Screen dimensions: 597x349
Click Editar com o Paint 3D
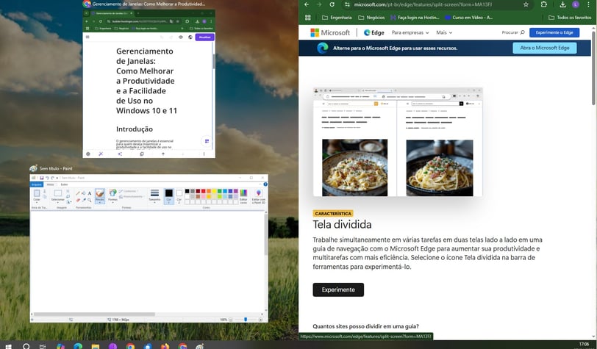259,196
